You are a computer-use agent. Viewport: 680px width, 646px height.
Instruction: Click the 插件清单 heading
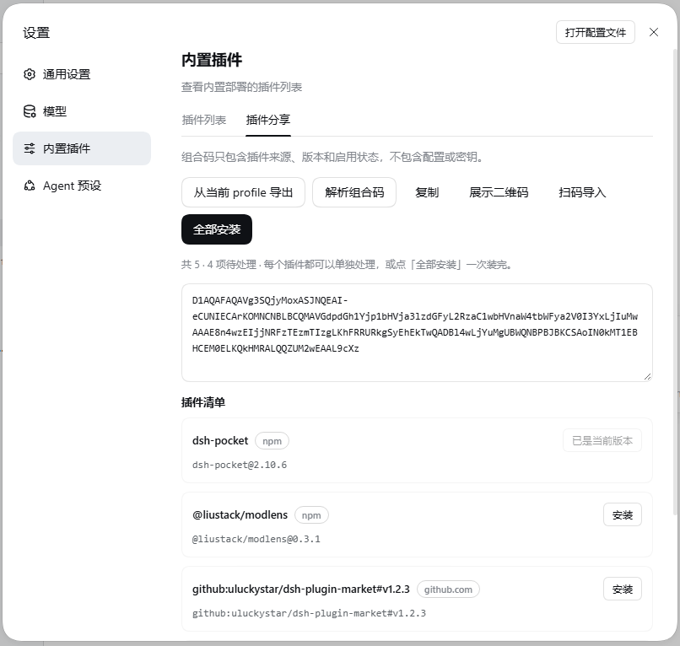pyautogui.click(x=203, y=402)
